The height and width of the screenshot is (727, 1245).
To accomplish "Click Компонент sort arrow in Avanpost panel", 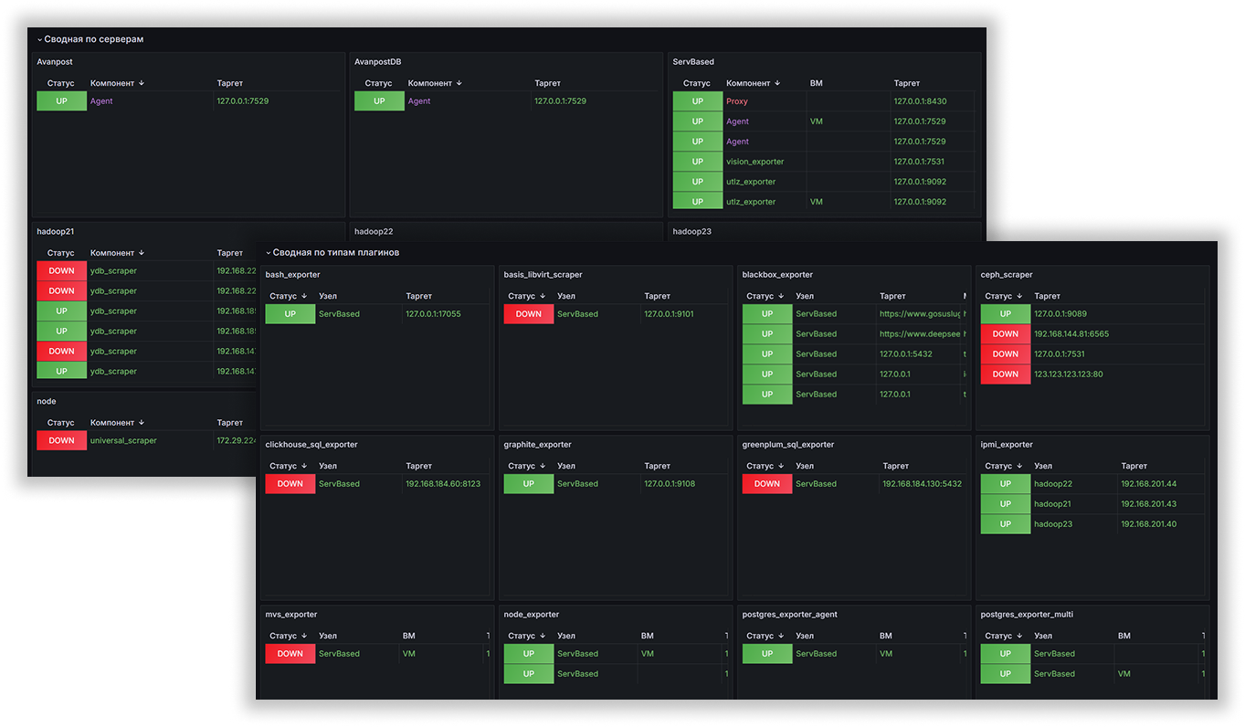I will tap(142, 83).
